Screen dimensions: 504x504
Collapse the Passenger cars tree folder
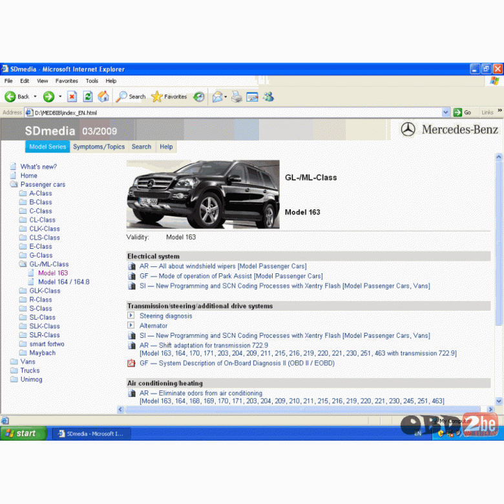click(14, 185)
